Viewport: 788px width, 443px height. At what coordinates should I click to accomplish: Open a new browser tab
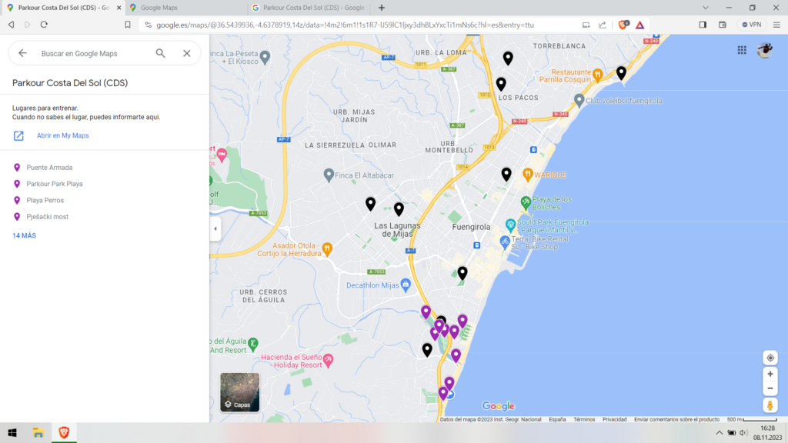tap(382, 8)
